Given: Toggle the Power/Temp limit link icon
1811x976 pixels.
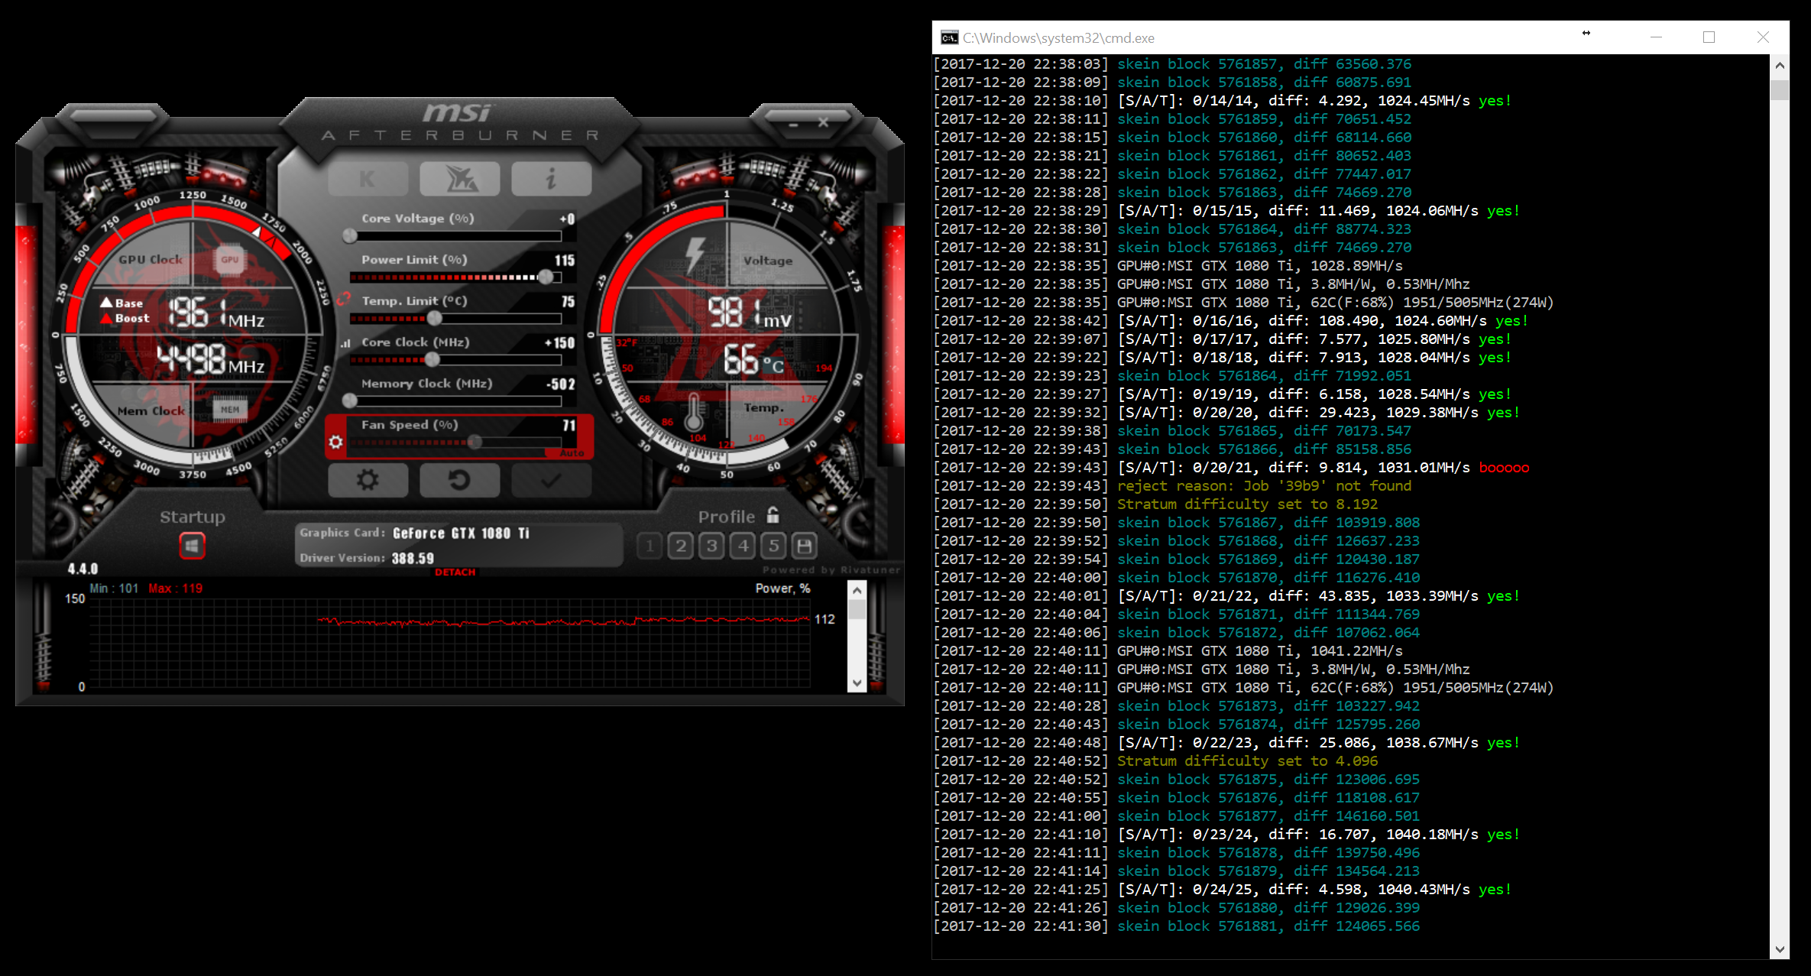Looking at the screenshot, I should (x=344, y=299).
